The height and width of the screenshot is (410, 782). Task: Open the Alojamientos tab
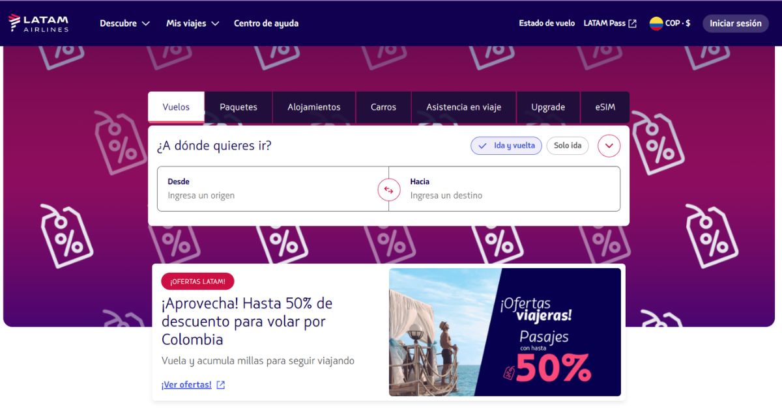click(314, 107)
